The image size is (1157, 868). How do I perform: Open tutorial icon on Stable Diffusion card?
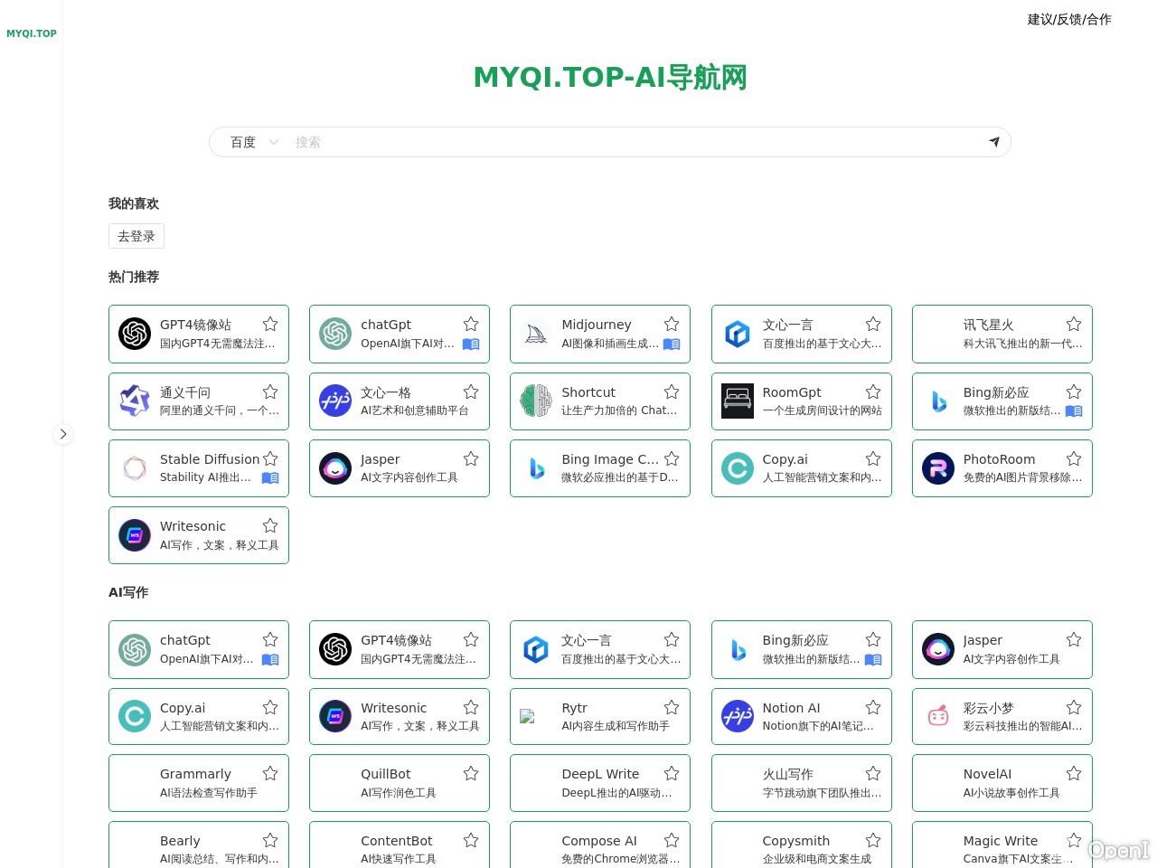click(270, 477)
